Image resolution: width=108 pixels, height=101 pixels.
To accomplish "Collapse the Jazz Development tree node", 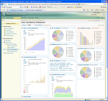I will pyautogui.click(x=5, y=44).
